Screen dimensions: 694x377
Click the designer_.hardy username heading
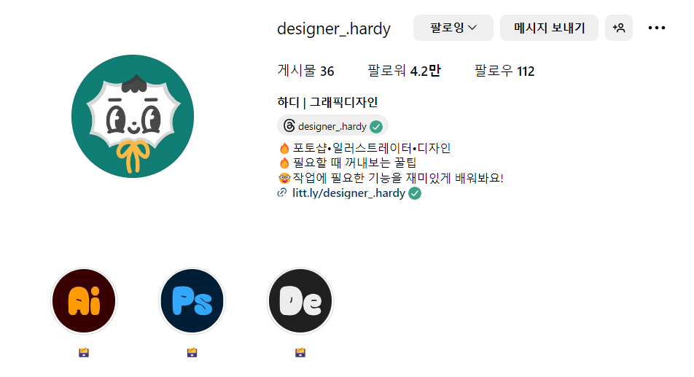point(334,28)
